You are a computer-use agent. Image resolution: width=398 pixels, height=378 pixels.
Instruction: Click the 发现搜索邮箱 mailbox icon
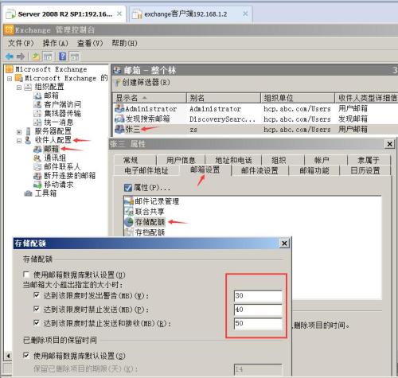(119, 119)
